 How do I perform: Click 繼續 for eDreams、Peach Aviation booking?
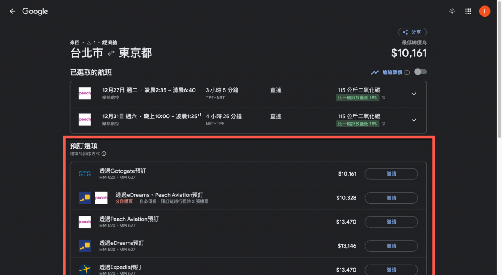click(x=391, y=198)
